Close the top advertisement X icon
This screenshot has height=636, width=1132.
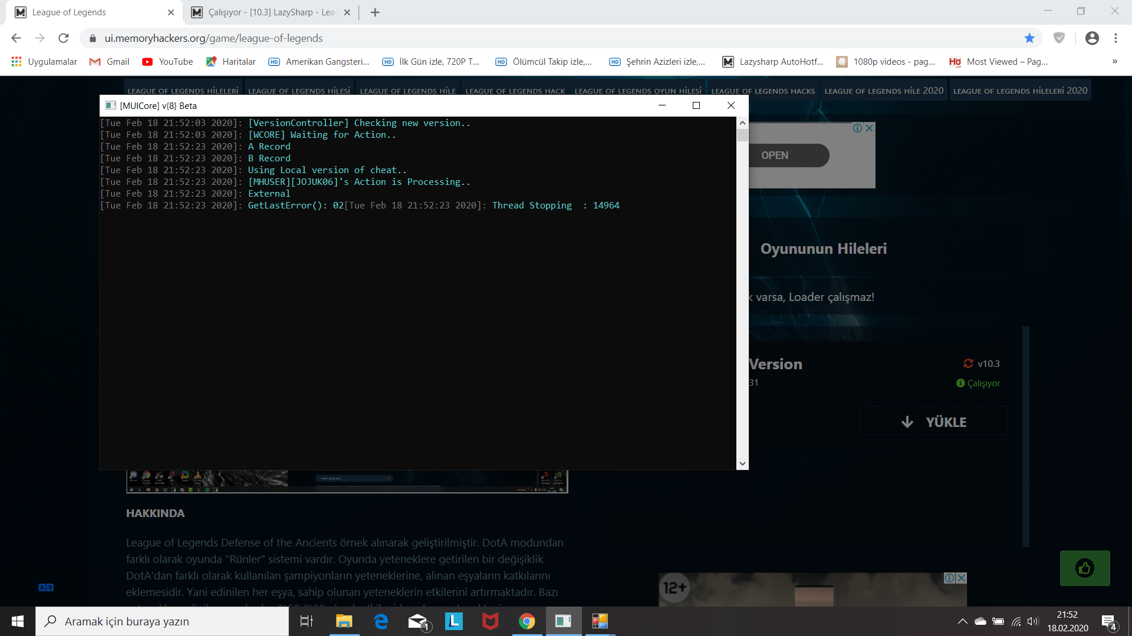coord(869,128)
